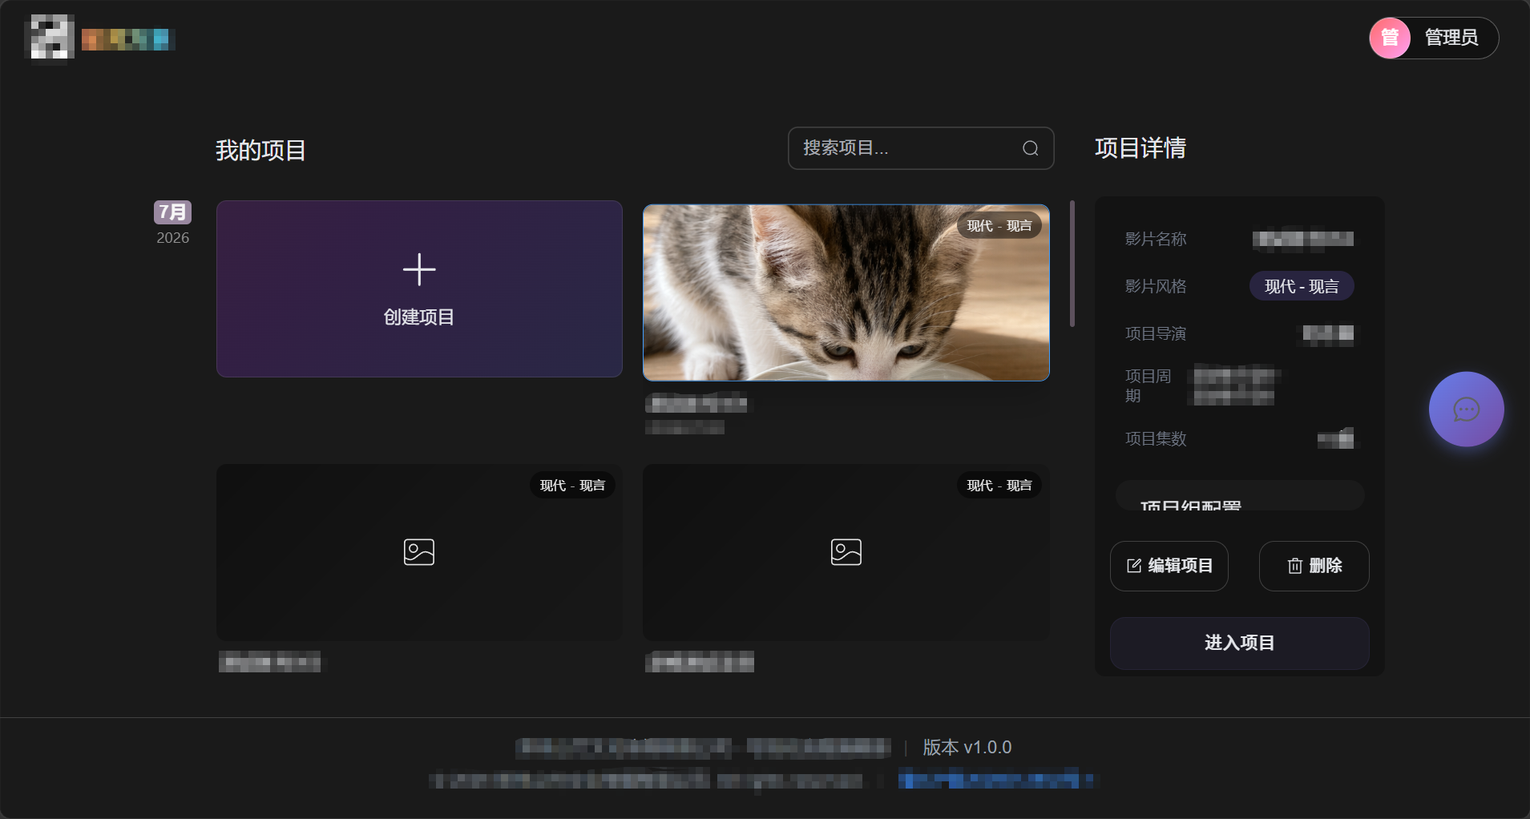Click the 7月 date badge
Image resolution: width=1530 pixels, height=819 pixels.
pyautogui.click(x=172, y=212)
